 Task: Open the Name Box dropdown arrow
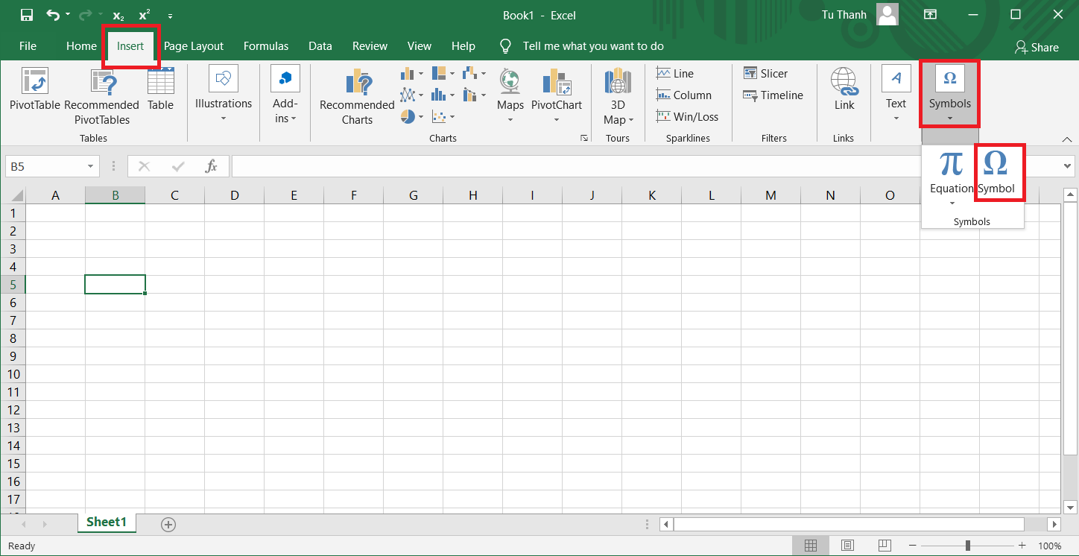pyautogui.click(x=91, y=166)
